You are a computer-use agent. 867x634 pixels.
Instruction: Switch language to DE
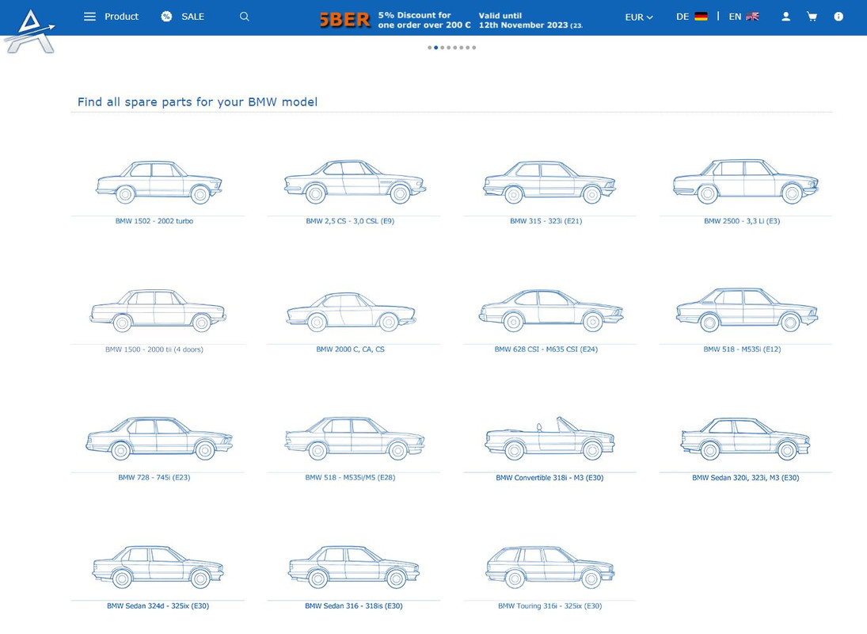683,17
